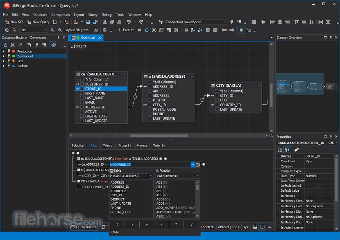Click the Align Lefts toolbar icon
Image resolution: width=340 pixels, height=240 pixels.
point(272,22)
